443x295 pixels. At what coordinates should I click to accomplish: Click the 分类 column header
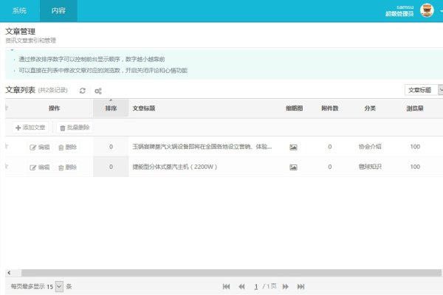point(370,108)
